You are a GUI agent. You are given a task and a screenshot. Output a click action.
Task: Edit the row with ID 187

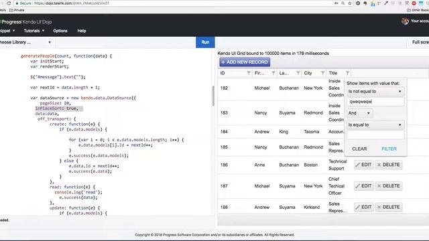363,186
